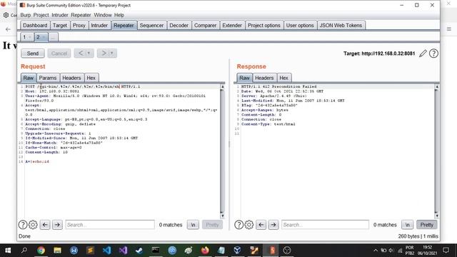
Task: Select the response Headers tab
Action: [264, 78]
